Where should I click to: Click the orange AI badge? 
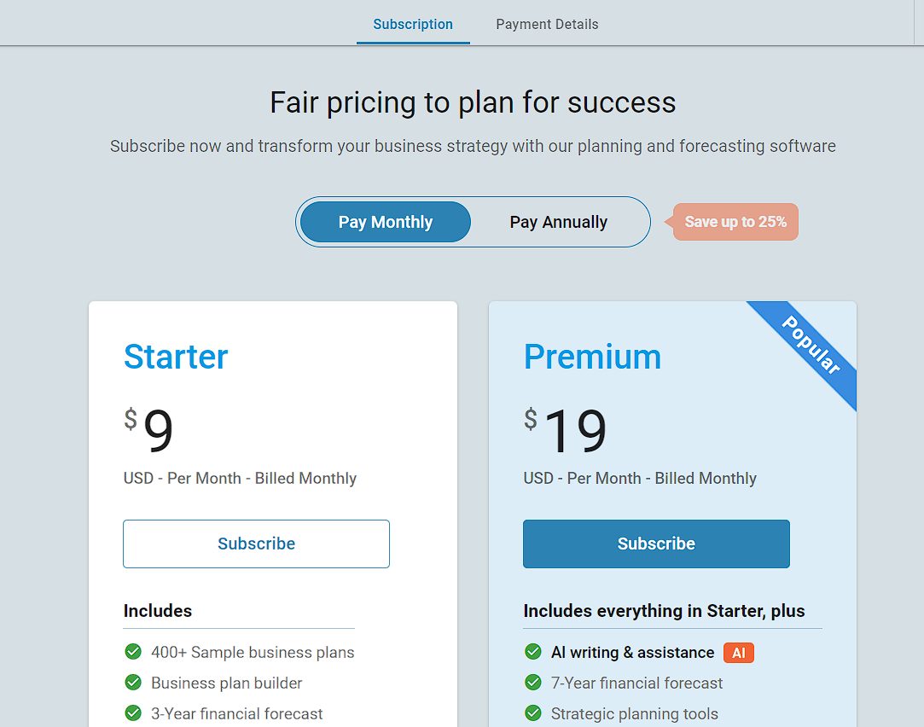click(x=738, y=652)
